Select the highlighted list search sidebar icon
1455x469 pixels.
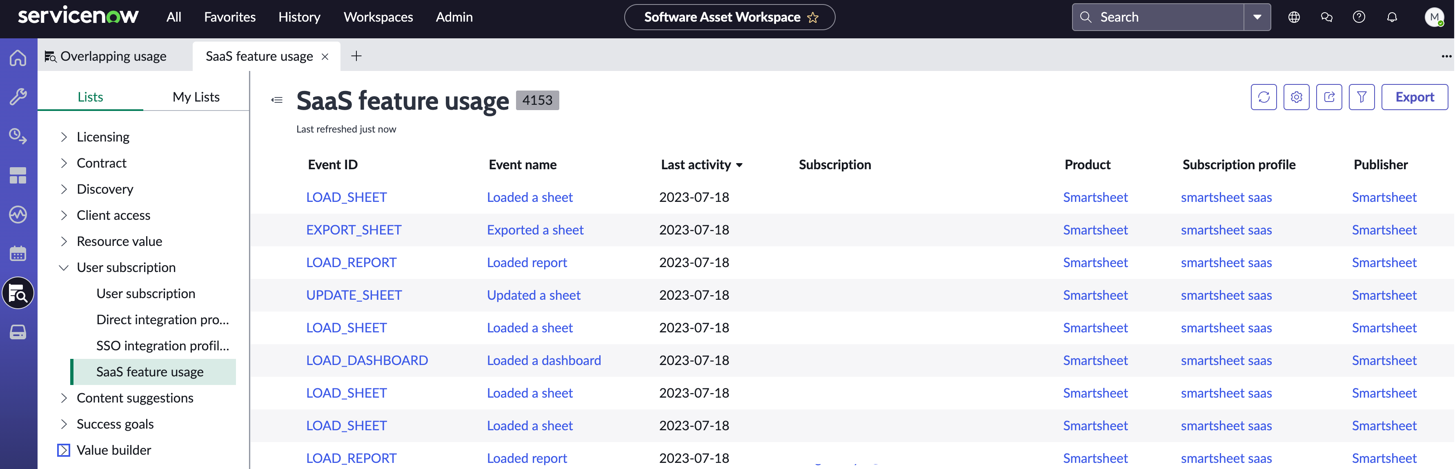tap(18, 294)
